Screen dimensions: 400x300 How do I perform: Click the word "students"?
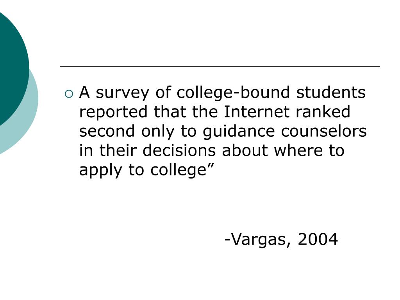[331, 92]
